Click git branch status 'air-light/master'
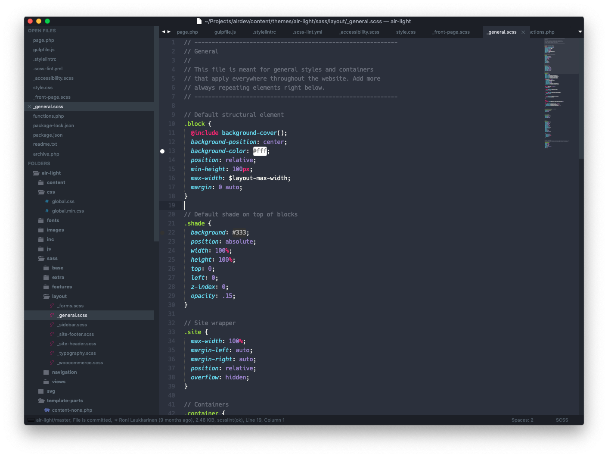The width and height of the screenshot is (608, 457). click(53, 420)
